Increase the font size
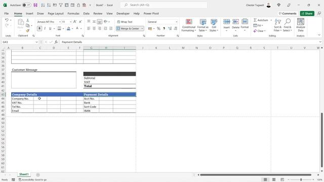This screenshot has height=182, width=324. point(75,22)
